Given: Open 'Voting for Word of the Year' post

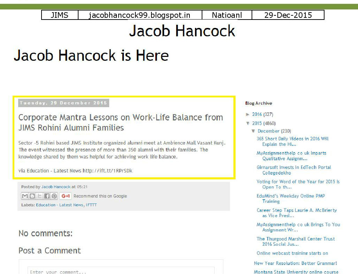Looking at the screenshot, I should point(298,182).
